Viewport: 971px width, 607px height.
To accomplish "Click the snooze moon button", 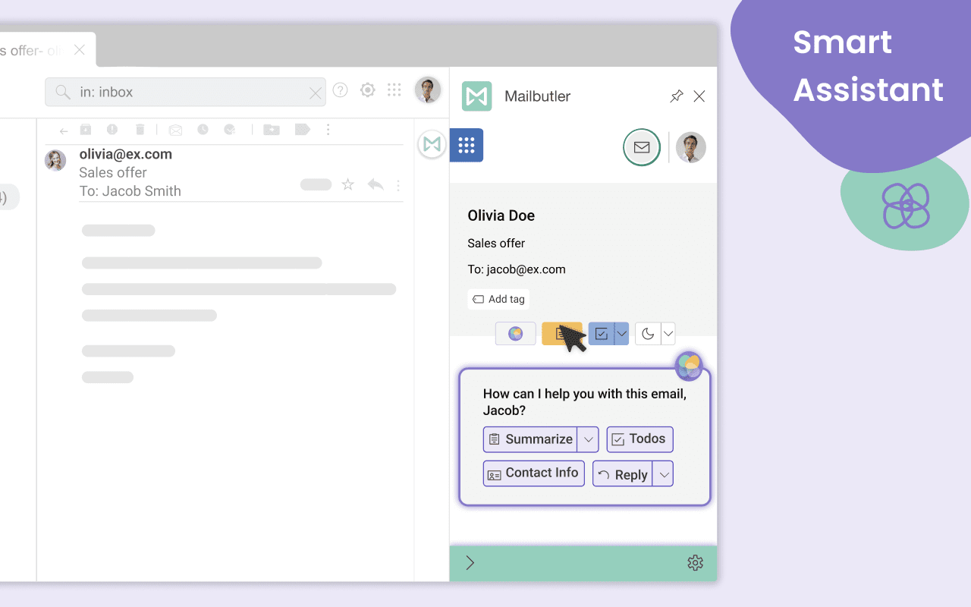I will pos(648,334).
